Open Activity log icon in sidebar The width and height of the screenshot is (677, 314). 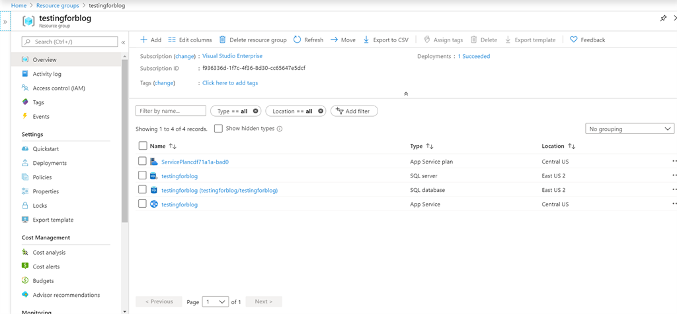click(x=25, y=74)
